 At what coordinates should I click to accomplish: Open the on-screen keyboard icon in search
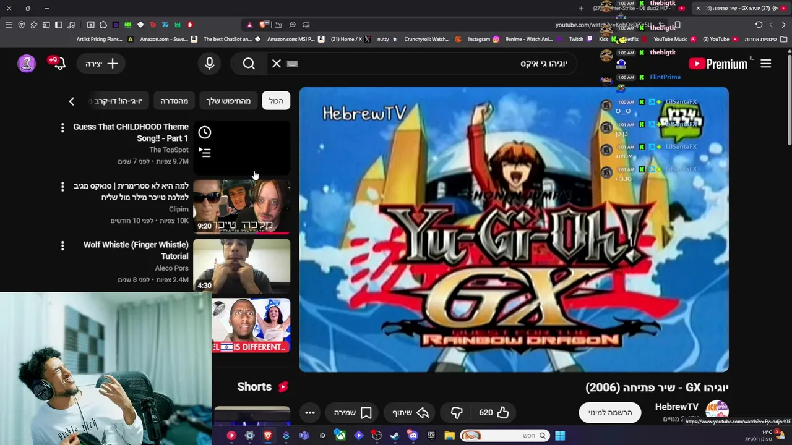pyautogui.click(x=293, y=64)
